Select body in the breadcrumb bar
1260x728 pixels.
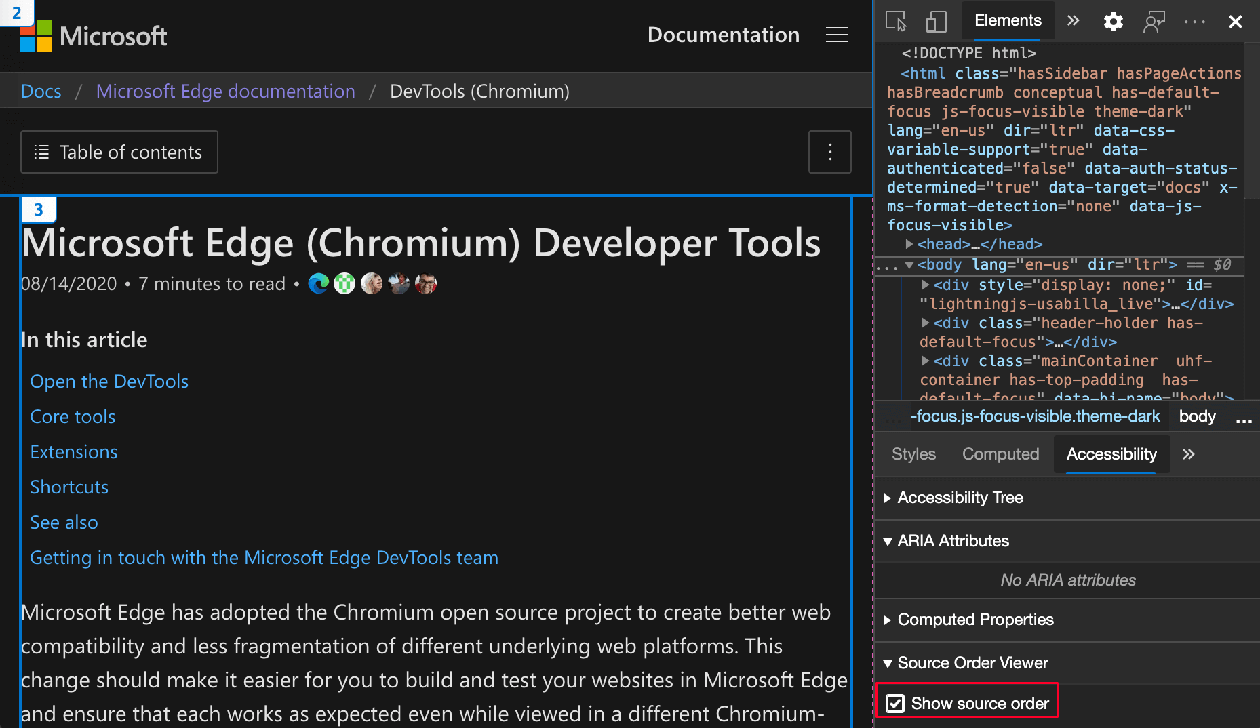[x=1197, y=416]
